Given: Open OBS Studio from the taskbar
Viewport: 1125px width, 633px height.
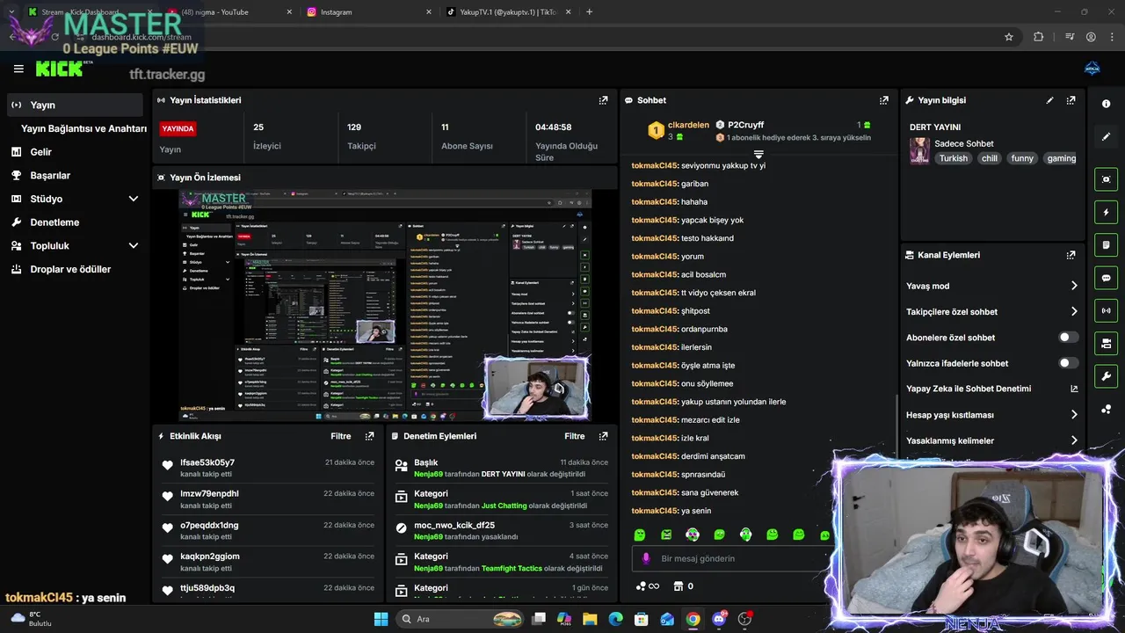Looking at the screenshot, I should [745, 619].
